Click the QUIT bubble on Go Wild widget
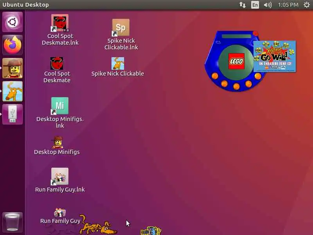Image resolution: width=313 pixels, height=235 pixels. [286, 45]
